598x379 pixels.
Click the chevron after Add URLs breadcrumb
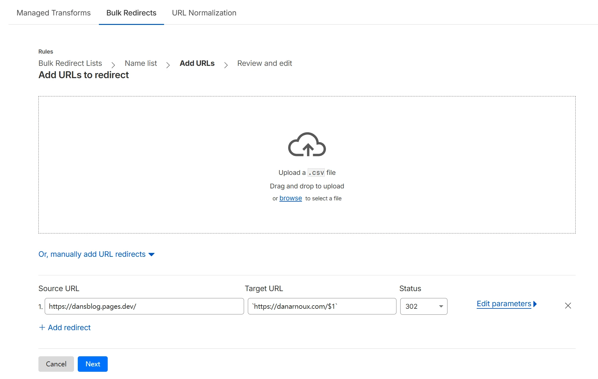pyautogui.click(x=226, y=65)
